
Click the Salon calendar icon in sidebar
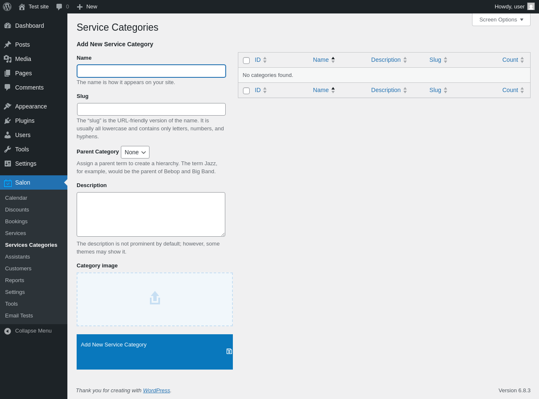8,183
